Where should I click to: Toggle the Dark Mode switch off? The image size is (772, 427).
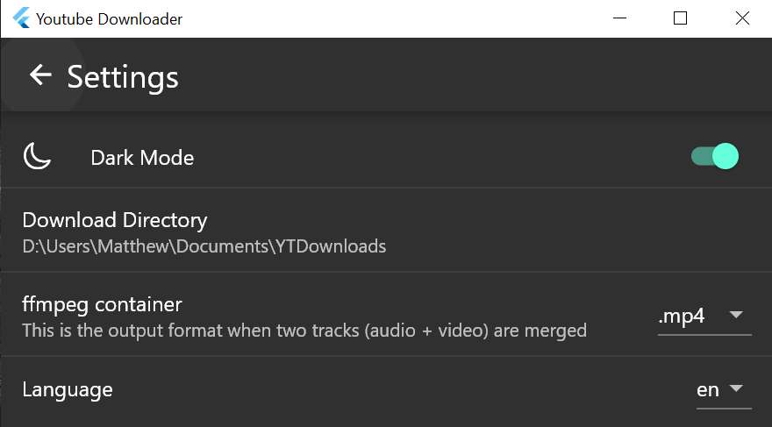click(x=715, y=156)
